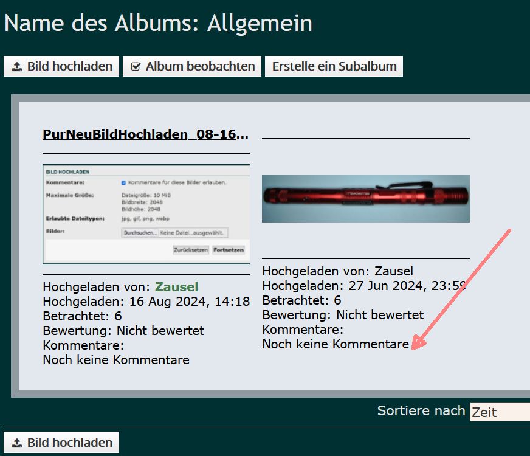
Task: Open the red flashlight image thumbnail
Action: coord(365,199)
